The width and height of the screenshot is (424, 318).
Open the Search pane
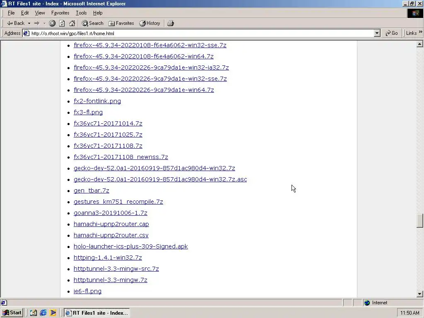click(92, 23)
